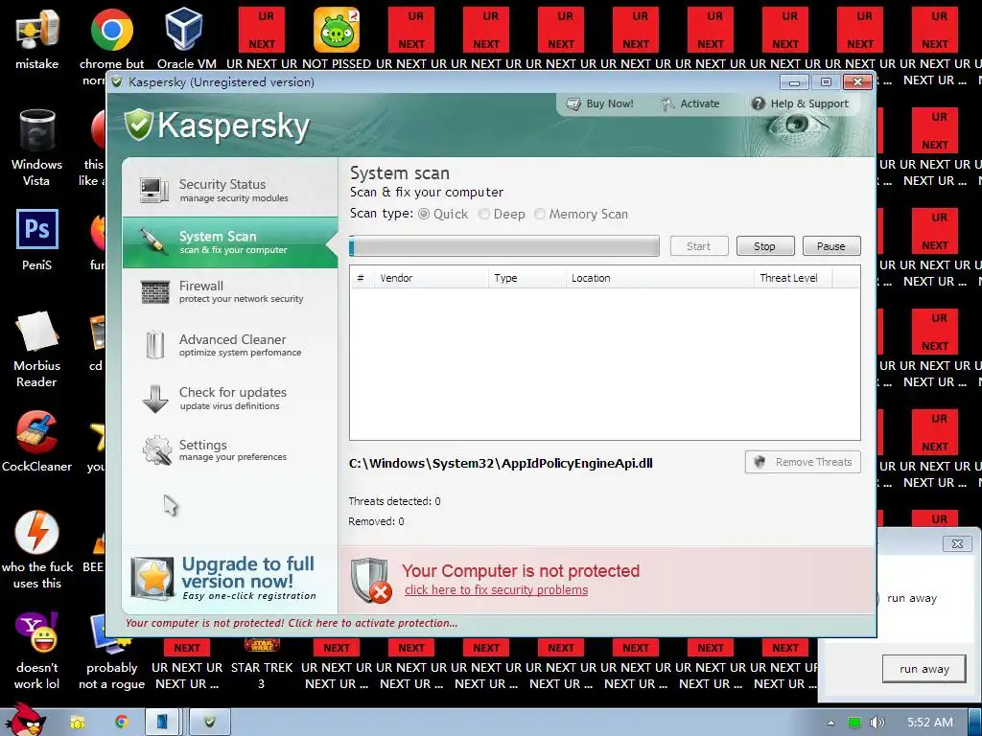Select the 'mistake' desktop icon
Image resolution: width=982 pixels, height=736 pixels.
coord(37,38)
